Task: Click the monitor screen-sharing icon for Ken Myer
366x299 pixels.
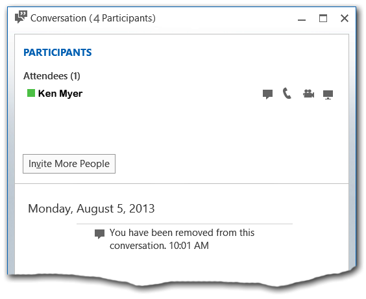Action: pyautogui.click(x=328, y=94)
